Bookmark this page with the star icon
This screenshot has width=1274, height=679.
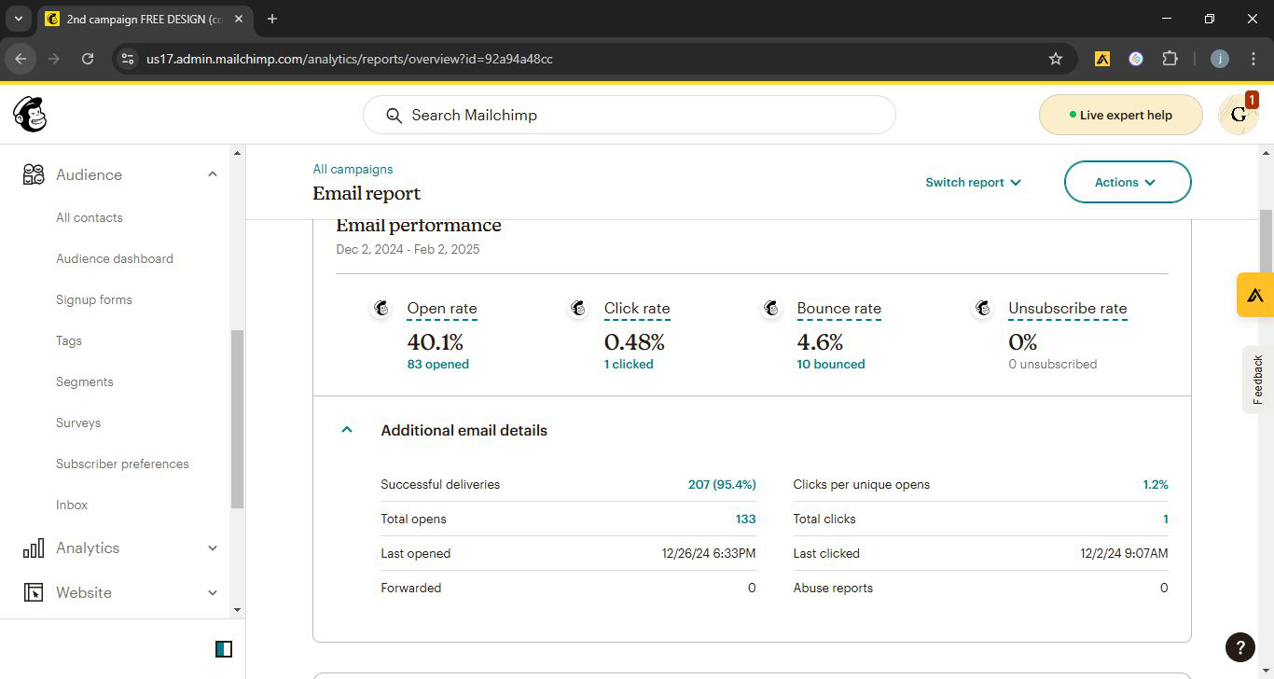click(1056, 59)
